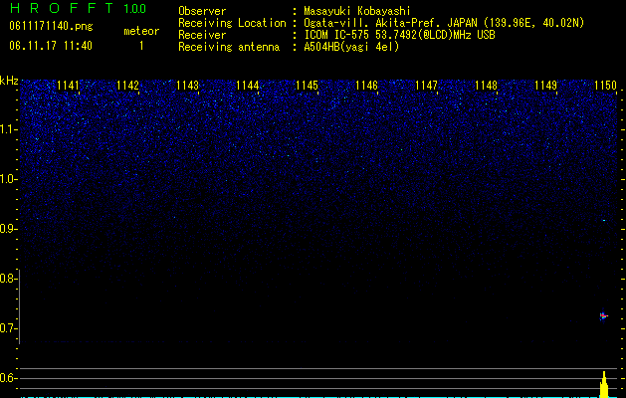This screenshot has height=398, width=626.
Task: Click the HROFFT 1.0.0 title text
Action: pos(78,8)
